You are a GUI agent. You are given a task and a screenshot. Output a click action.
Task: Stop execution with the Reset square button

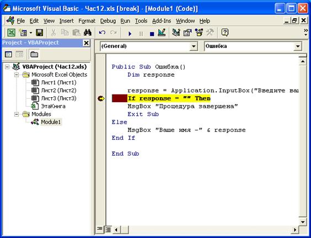coord(152,34)
